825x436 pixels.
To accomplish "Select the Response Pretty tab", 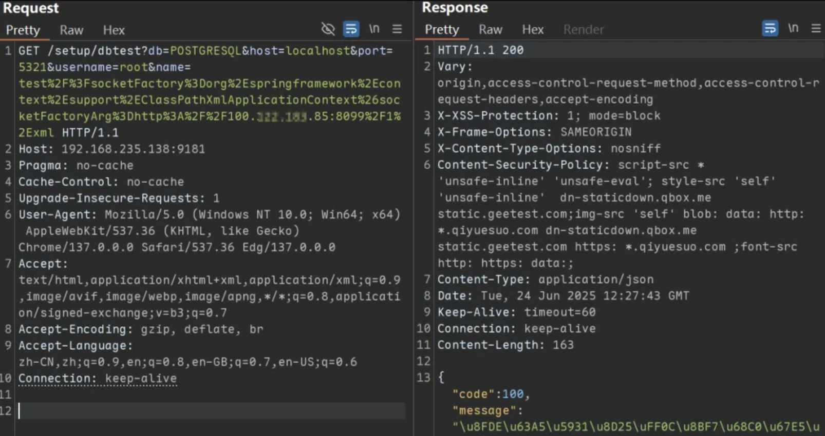I will (x=442, y=30).
